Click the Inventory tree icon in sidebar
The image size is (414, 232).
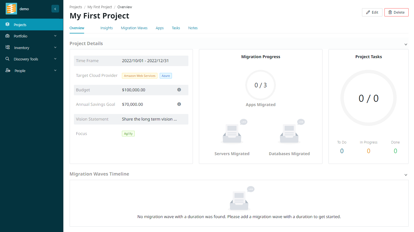point(8,47)
